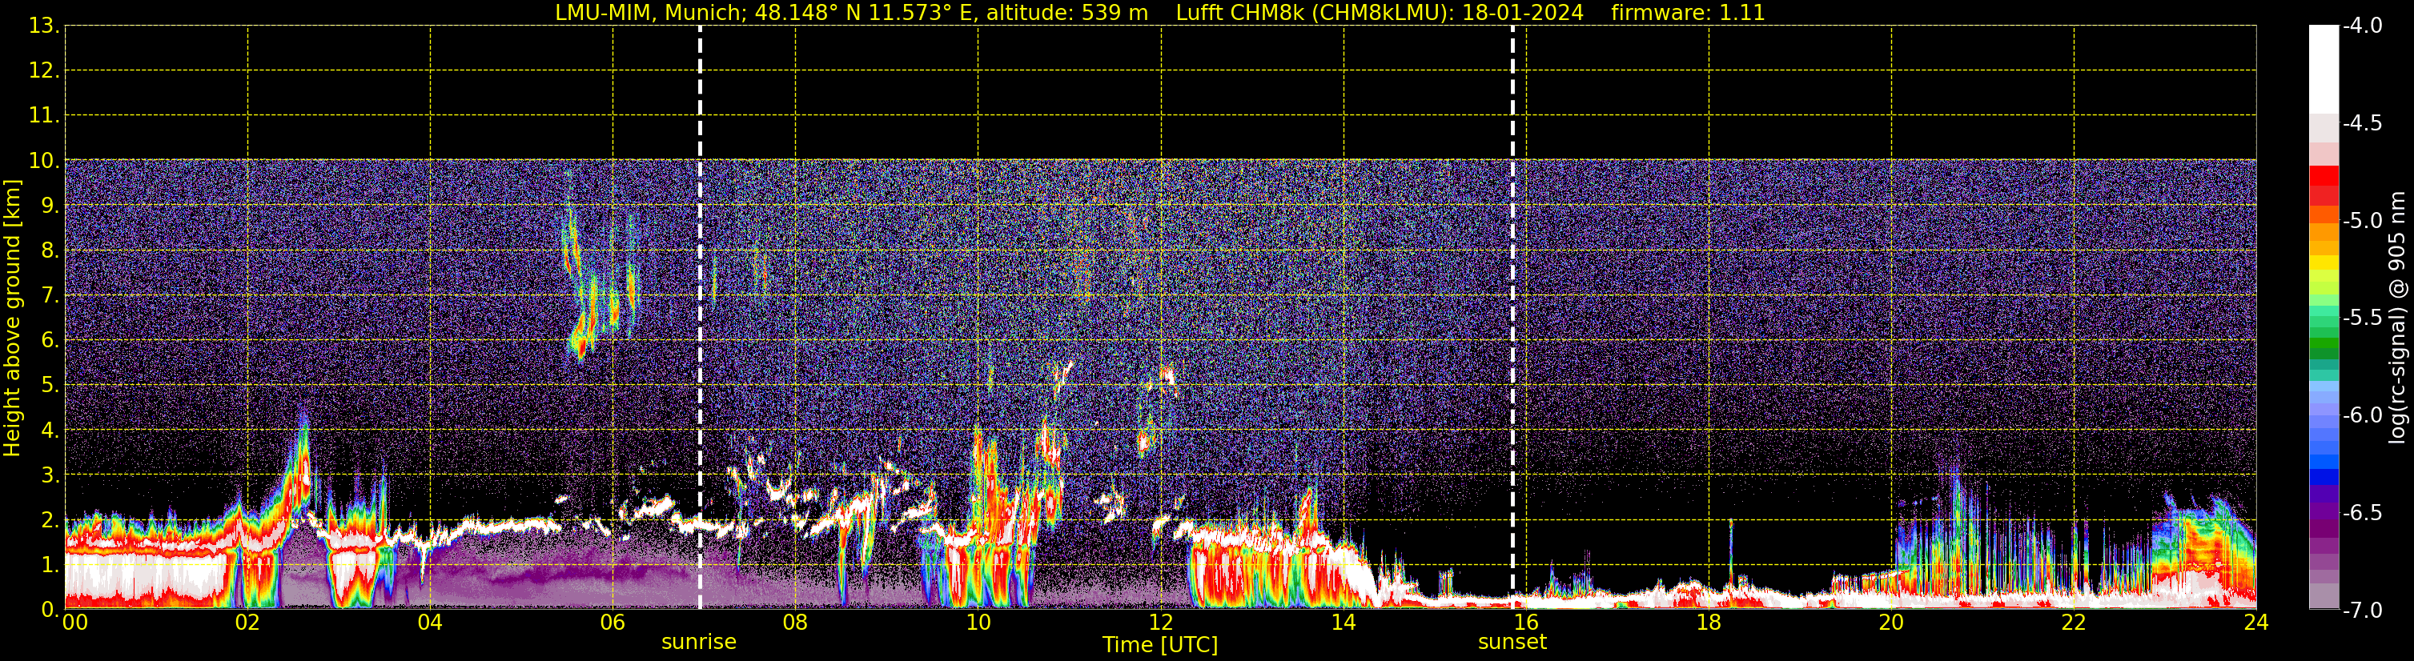Click the 'firmware: 1.11' title text

pos(1688,13)
